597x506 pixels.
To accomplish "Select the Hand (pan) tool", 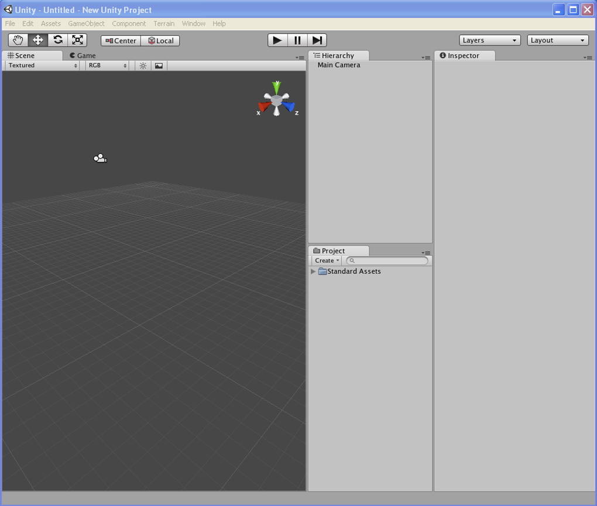I will [18, 40].
